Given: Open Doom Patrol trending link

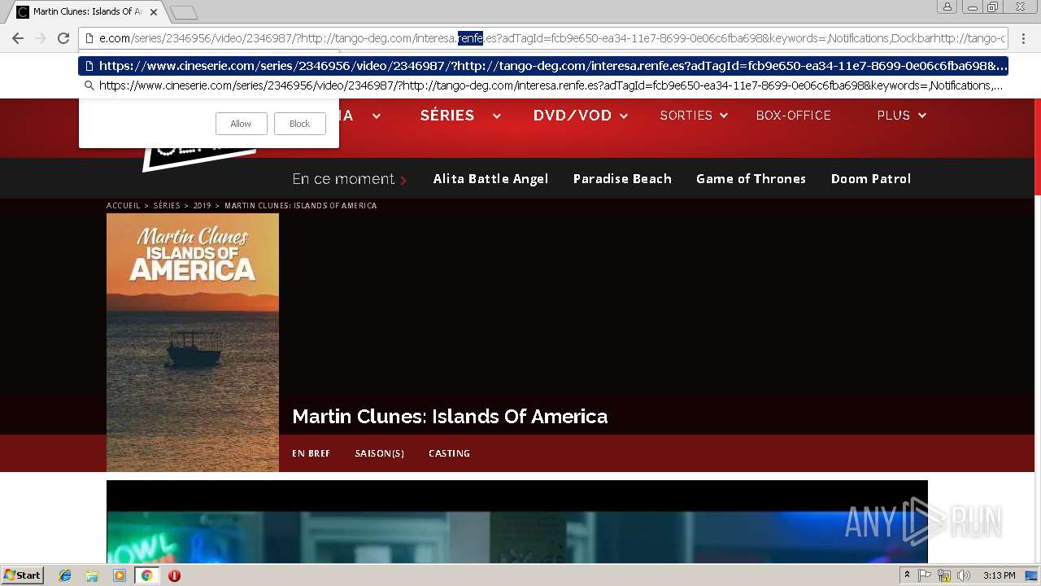Looking at the screenshot, I should [x=870, y=179].
